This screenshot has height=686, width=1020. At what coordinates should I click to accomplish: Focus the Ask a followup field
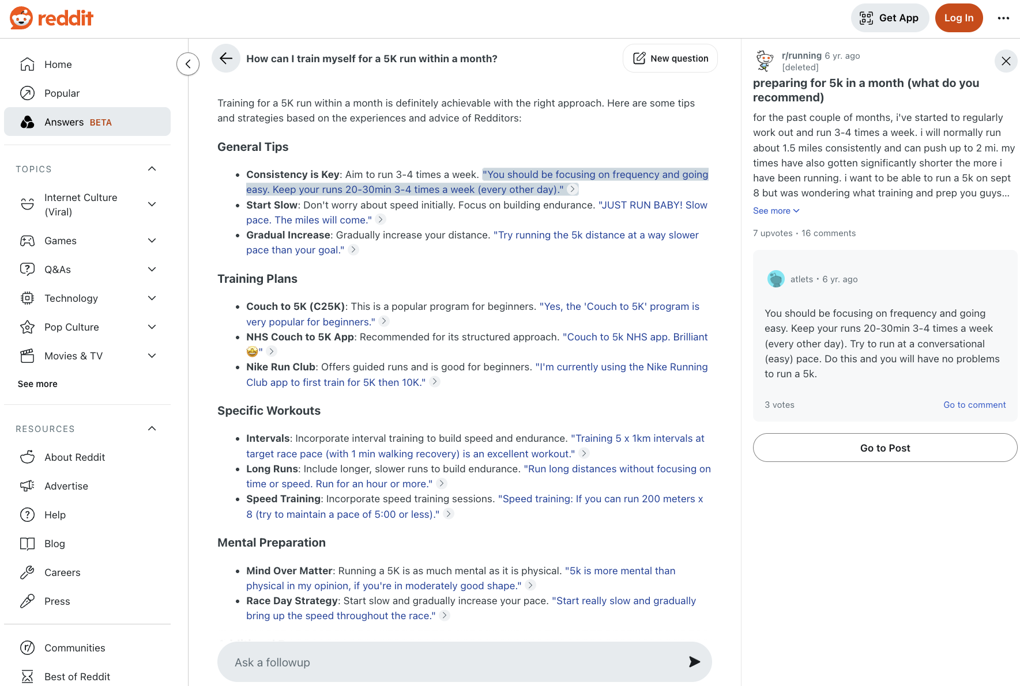pos(450,662)
